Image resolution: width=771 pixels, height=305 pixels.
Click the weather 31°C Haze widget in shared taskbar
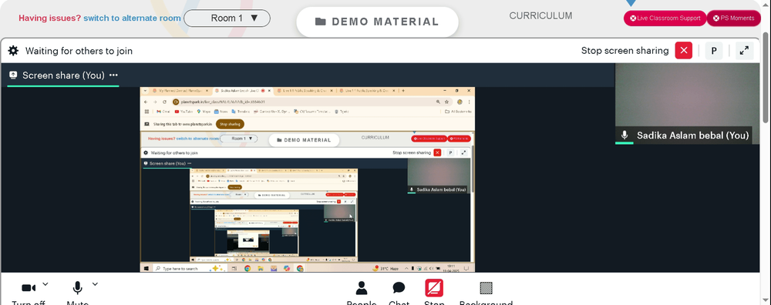coord(385,268)
